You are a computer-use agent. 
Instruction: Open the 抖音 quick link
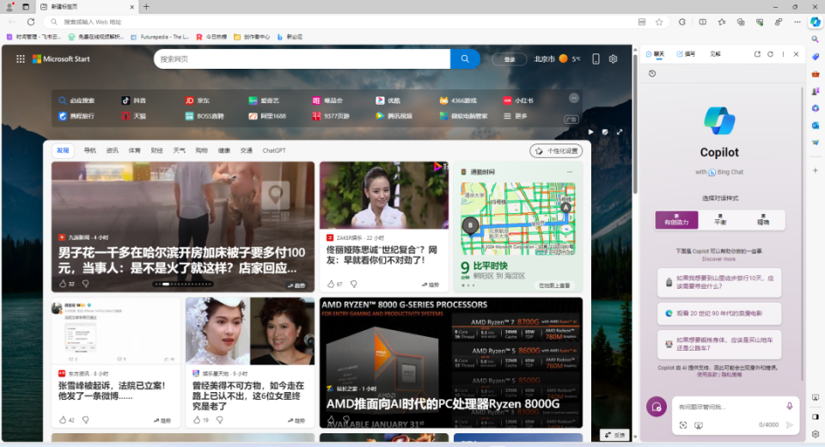pos(134,101)
